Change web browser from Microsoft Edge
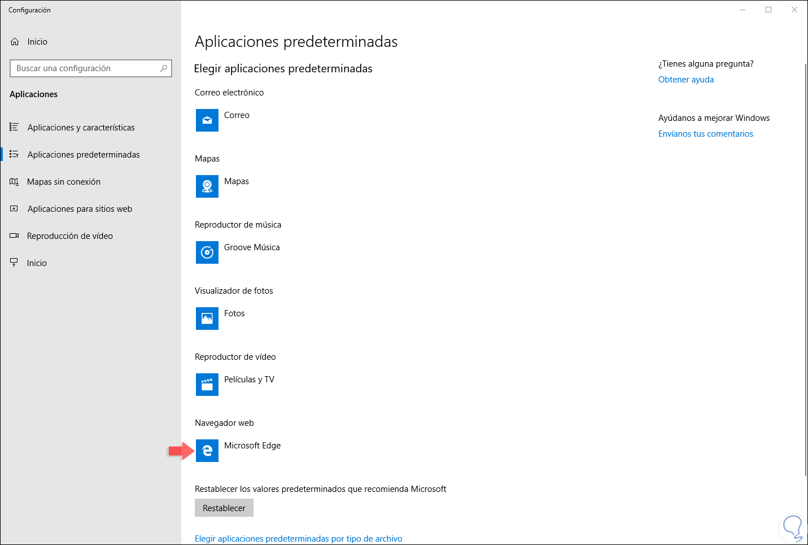The height and width of the screenshot is (545, 808). tap(252, 446)
